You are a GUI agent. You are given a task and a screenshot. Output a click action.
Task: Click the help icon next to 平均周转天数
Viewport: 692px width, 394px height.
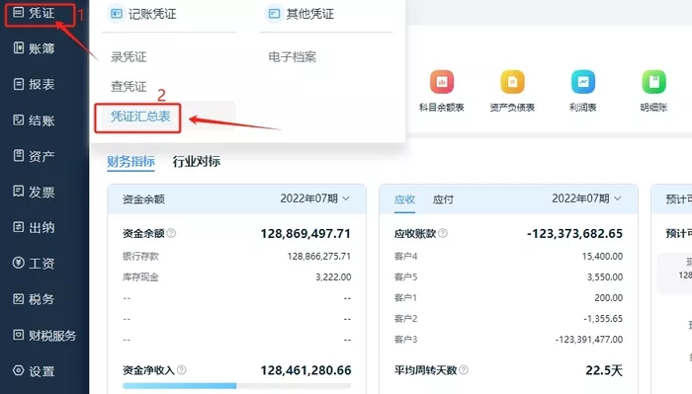[x=464, y=370]
